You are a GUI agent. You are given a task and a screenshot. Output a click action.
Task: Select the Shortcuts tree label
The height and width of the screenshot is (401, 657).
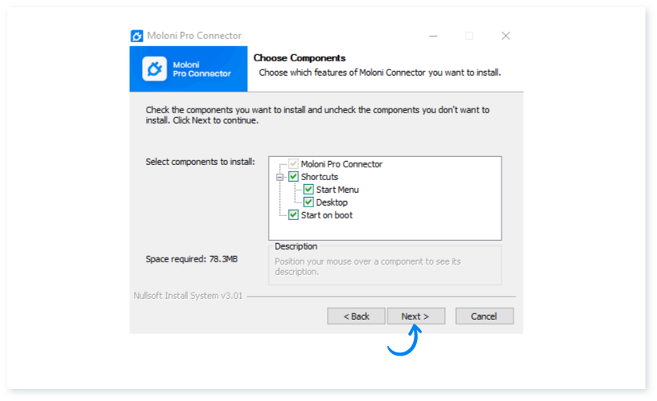pos(319,177)
